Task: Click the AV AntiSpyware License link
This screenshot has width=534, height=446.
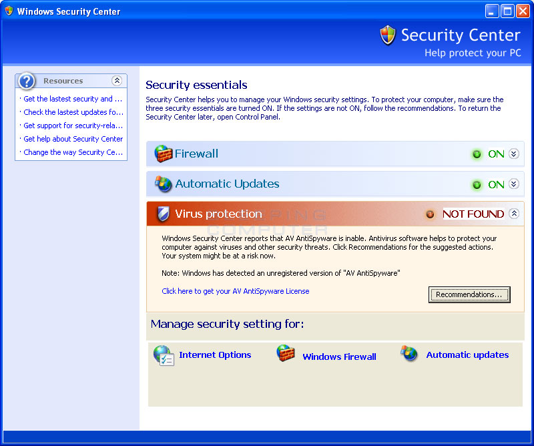Action: [236, 291]
